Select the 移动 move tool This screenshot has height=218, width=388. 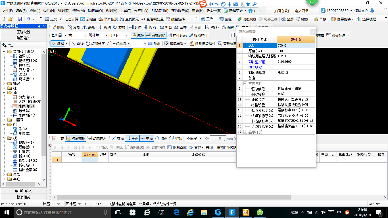[x=105, y=27]
